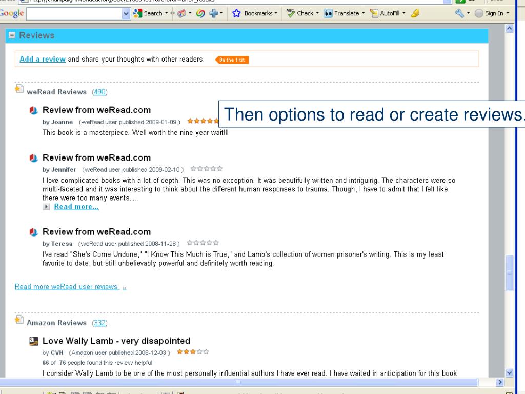This screenshot has height=394, width=525.
Task: Open the wrench icon dropdown arrow
Action: pyautogui.click(x=468, y=13)
